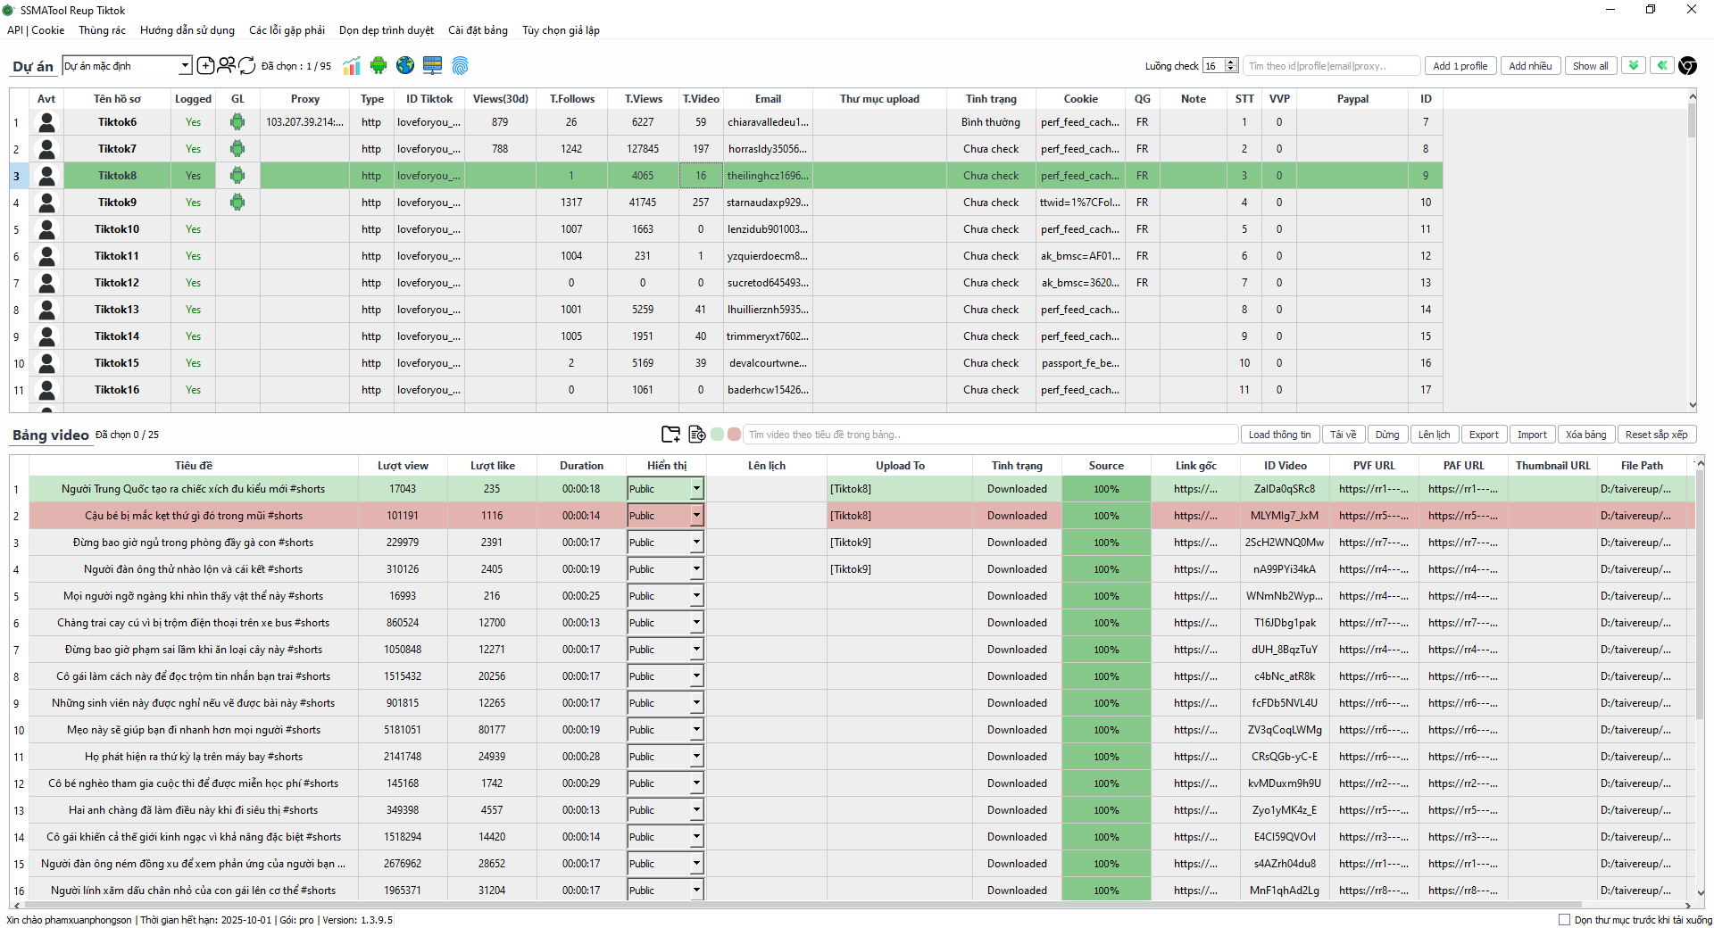Click the avatar icon of Tiktok15 profile
Image resolution: width=1714 pixels, height=928 pixels.
pos(46,363)
